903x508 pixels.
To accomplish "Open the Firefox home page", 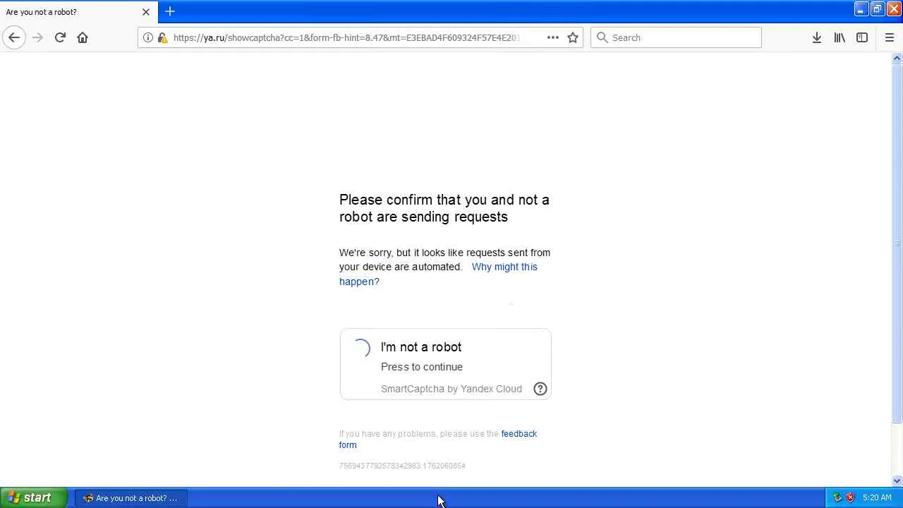I will click(83, 37).
